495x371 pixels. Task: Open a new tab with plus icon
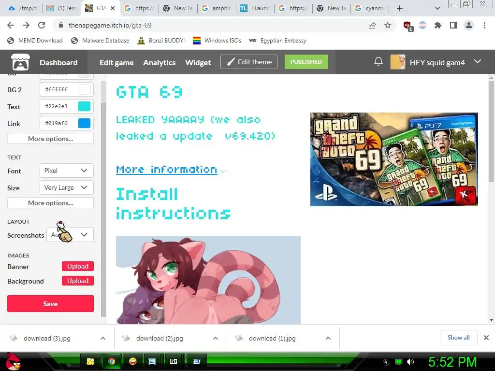point(400,8)
